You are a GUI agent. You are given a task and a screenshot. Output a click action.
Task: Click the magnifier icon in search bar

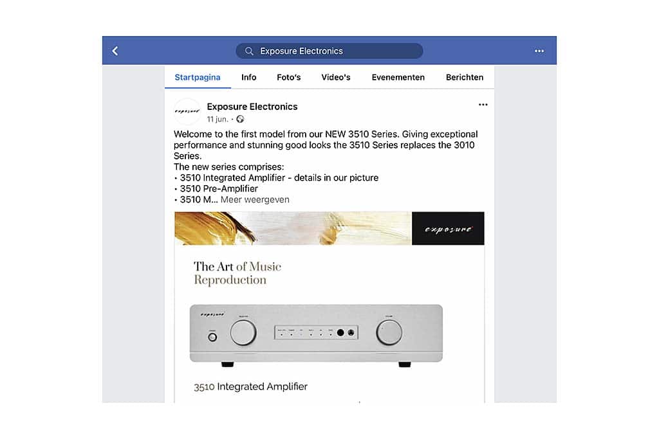point(249,51)
